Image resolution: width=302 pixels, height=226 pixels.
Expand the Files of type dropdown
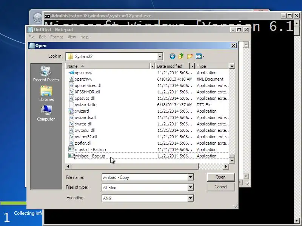click(190, 187)
